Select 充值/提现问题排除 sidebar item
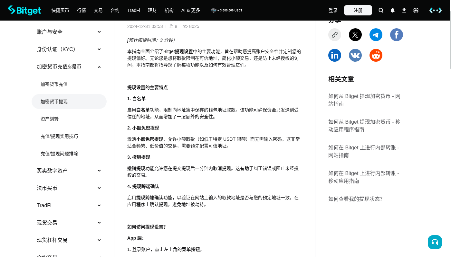 (69, 154)
